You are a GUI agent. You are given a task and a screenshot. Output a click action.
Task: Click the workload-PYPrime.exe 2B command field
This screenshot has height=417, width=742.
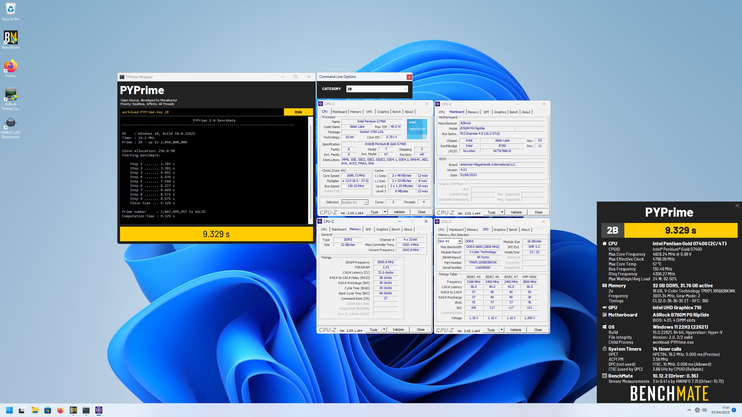(x=201, y=112)
